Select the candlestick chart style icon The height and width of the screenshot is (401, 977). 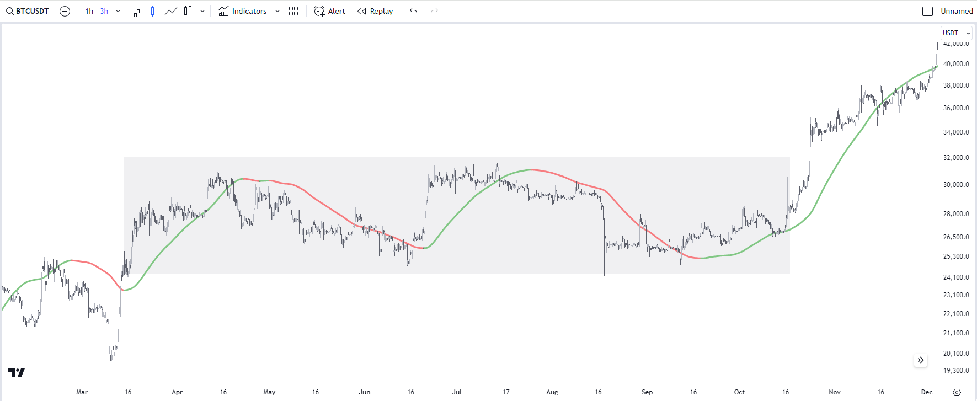(x=155, y=11)
